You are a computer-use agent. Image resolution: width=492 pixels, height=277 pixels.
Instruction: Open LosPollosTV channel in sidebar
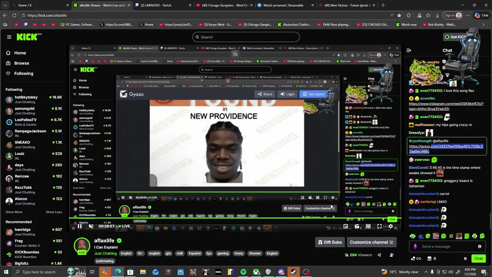34,122
